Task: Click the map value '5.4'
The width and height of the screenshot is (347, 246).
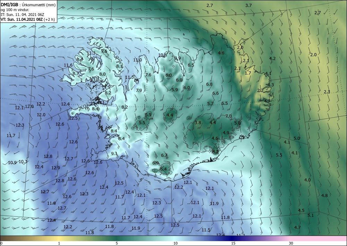Action: click(163, 169)
